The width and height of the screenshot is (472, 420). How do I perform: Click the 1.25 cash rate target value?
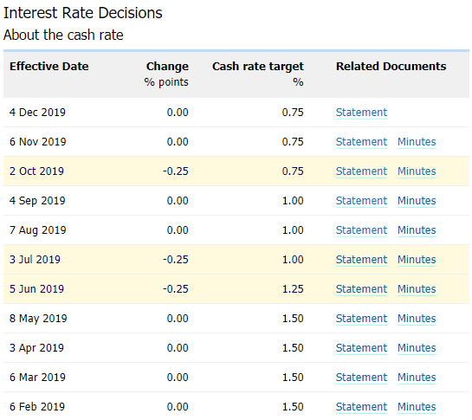click(293, 289)
